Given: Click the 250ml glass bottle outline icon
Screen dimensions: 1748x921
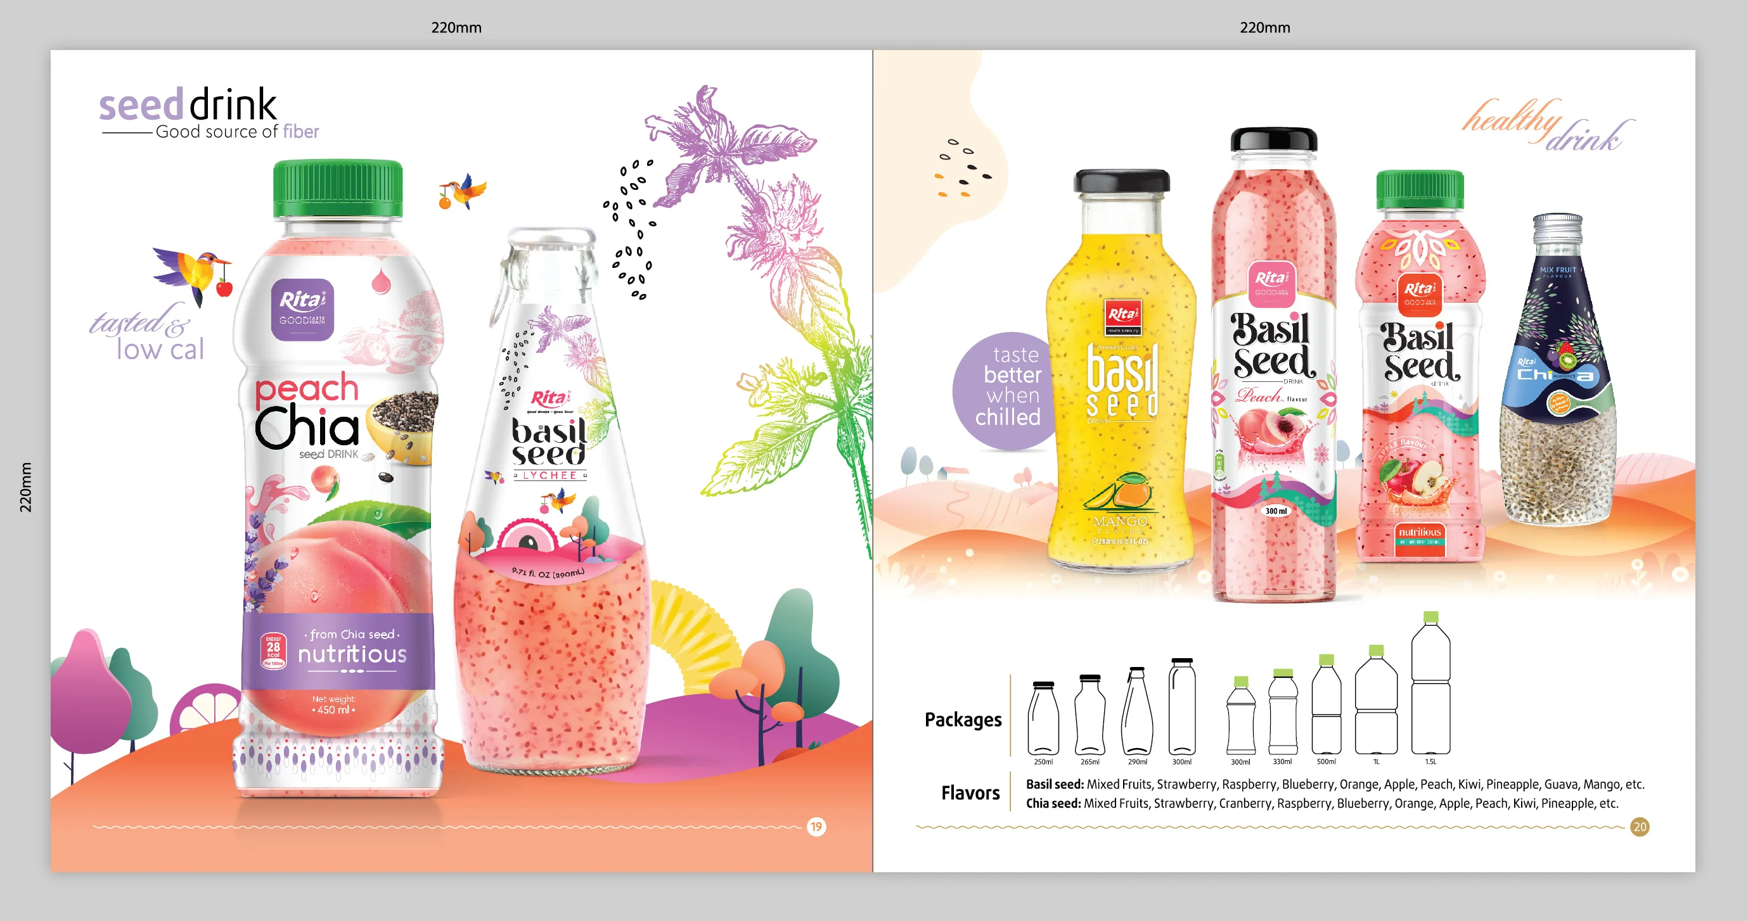Looking at the screenshot, I should pyautogui.click(x=1043, y=719).
